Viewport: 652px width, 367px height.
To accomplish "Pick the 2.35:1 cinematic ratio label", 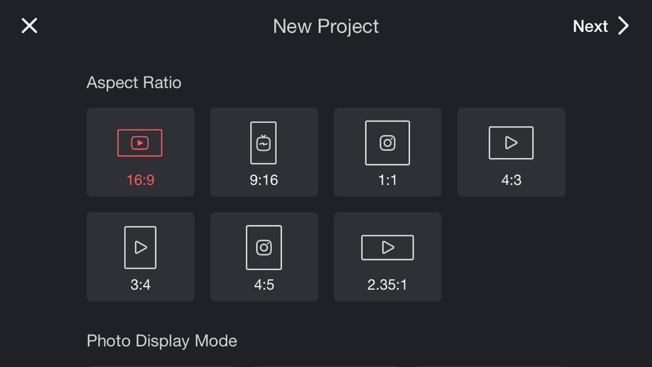I will click(x=387, y=285).
